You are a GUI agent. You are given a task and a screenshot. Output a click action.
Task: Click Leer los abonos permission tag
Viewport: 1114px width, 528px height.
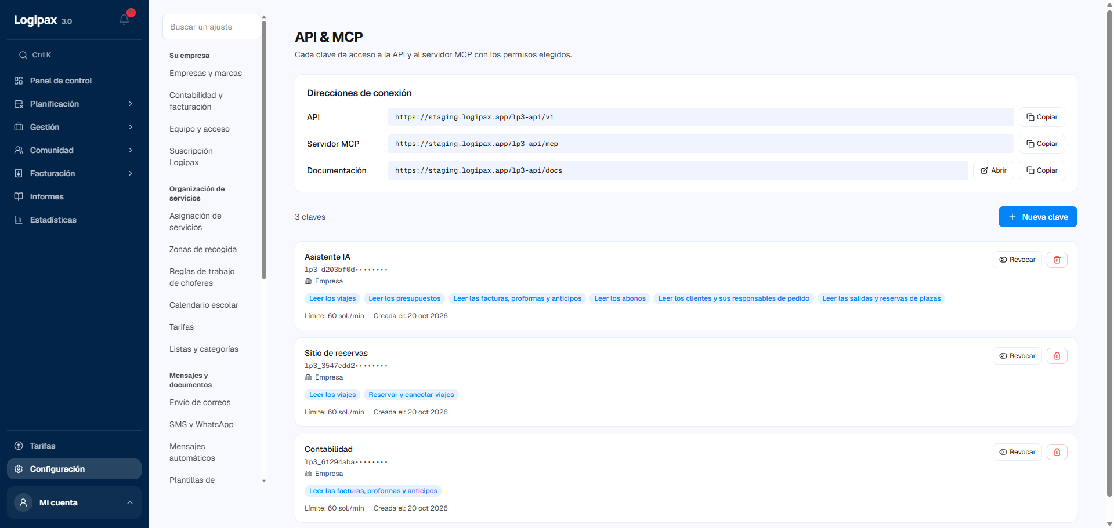(620, 298)
